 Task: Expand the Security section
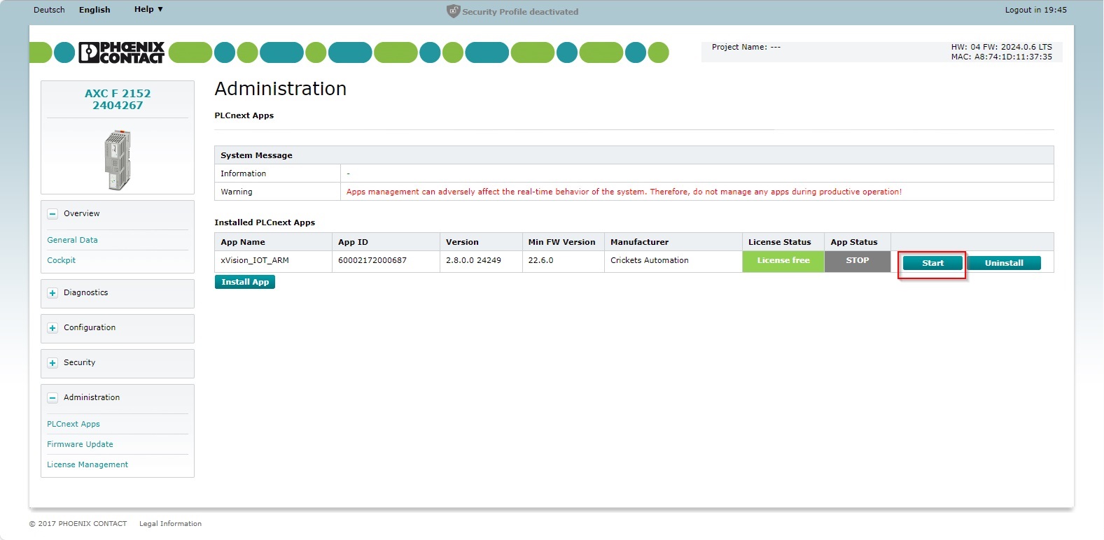pos(53,363)
